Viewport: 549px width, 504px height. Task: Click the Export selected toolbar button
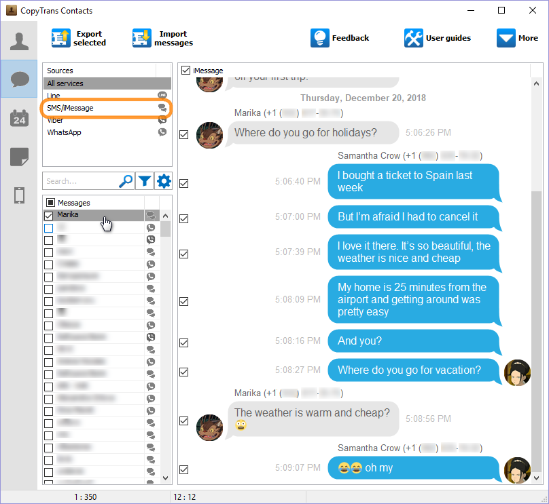pyautogui.click(x=79, y=38)
